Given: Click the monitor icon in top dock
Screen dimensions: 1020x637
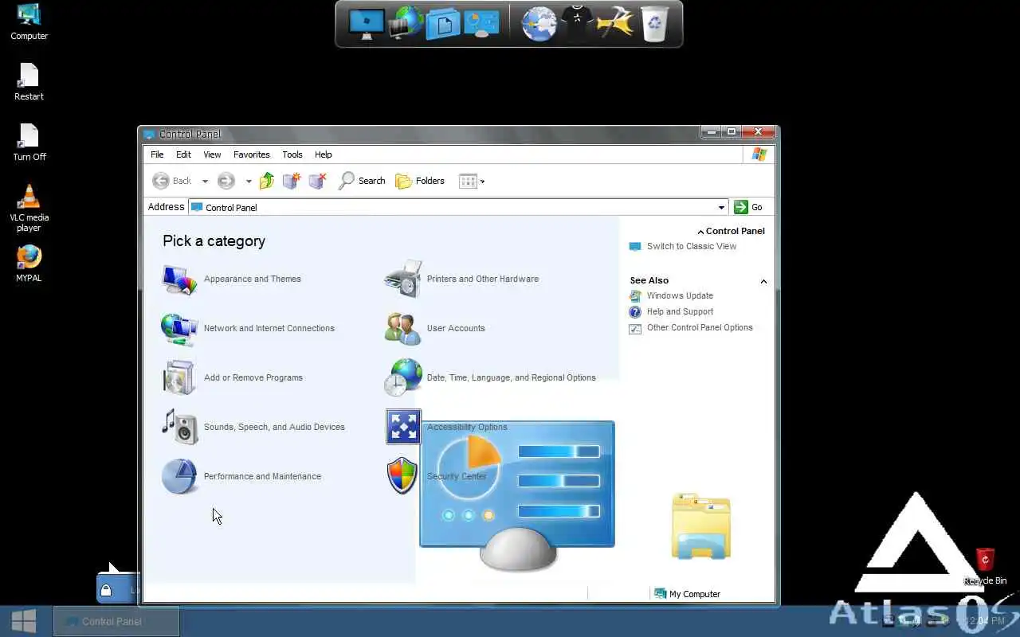Looking at the screenshot, I should [367, 24].
